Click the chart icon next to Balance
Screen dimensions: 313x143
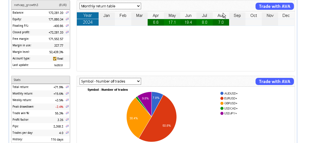tap(67, 13)
